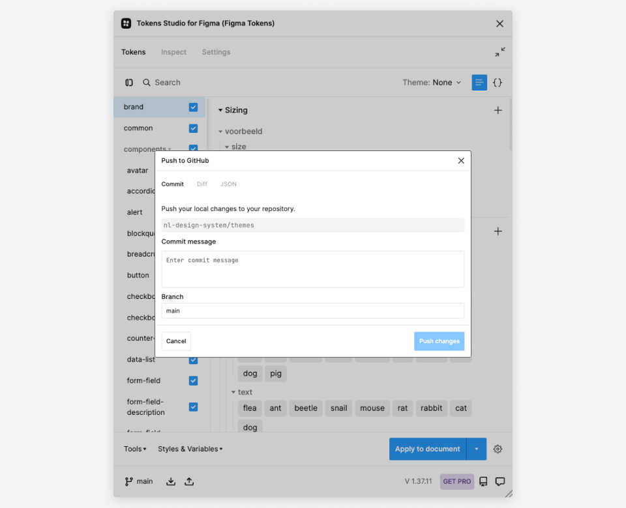Open Apply to document options arrow

476,449
